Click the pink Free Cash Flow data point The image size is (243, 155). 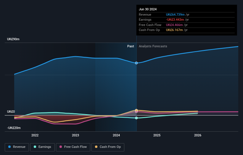[136, 112]
